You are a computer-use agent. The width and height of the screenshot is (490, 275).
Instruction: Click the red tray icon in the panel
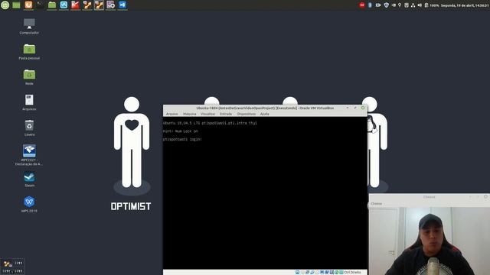pyautogui.click(x=362, y=5)
